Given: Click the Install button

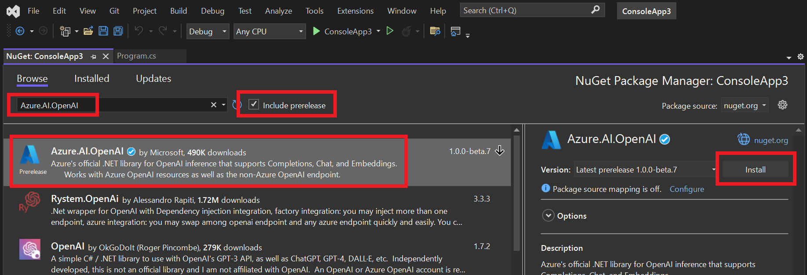Looking at the screenshot, I should point(755,169).
